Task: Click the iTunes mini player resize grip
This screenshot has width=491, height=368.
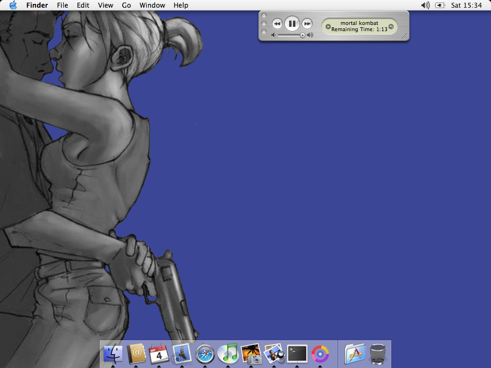Action: coord(405,36)
